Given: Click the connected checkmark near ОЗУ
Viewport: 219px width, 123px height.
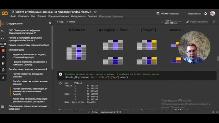Looking at the screenshot, I should pos(162,22).
